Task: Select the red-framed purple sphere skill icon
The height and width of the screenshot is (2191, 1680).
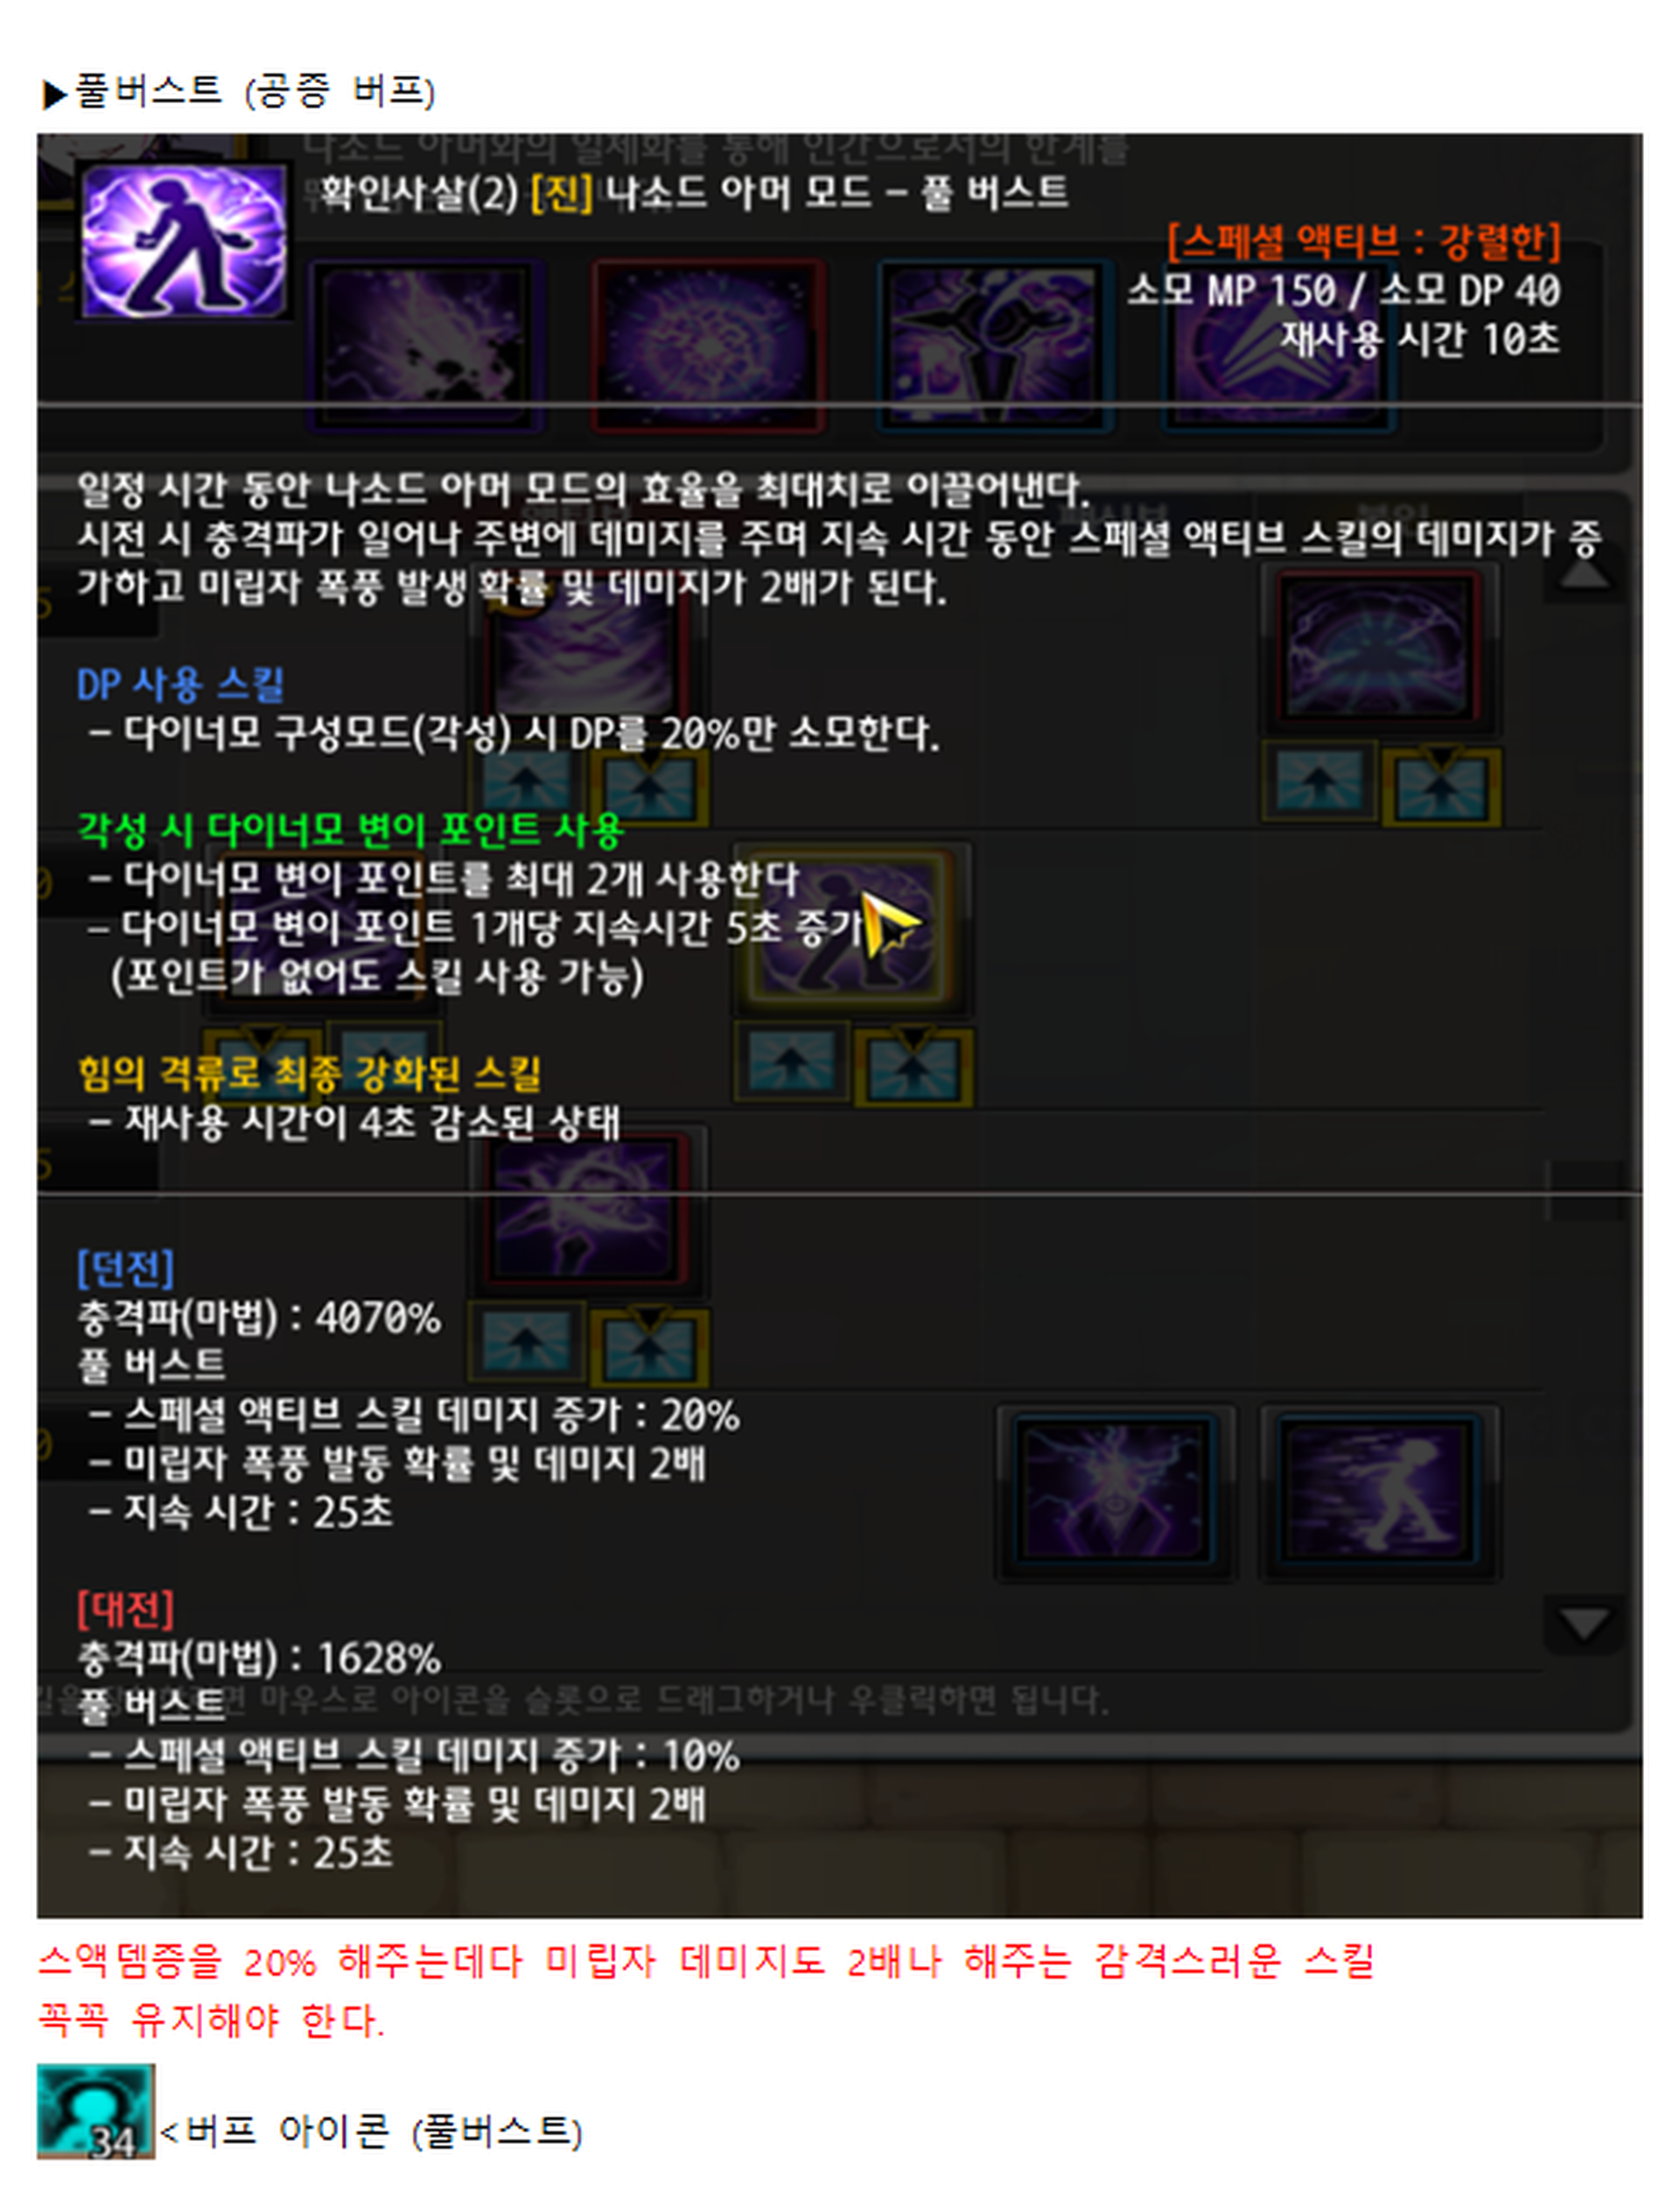Action: tap(707, 346)
